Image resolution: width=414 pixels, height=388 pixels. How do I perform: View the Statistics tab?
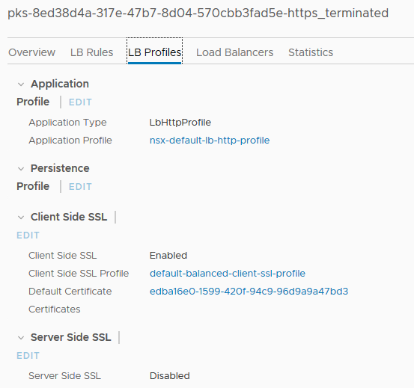(x=311, y=52)
